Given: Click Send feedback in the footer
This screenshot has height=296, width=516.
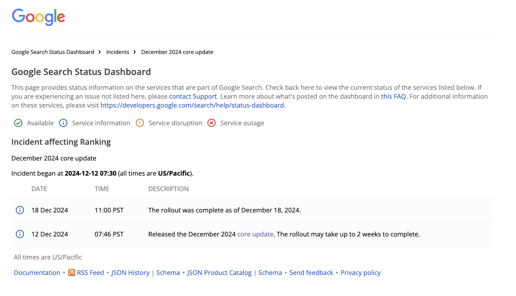Looking at the screenshot, I should pyautogui.click(x=311, y=273).
